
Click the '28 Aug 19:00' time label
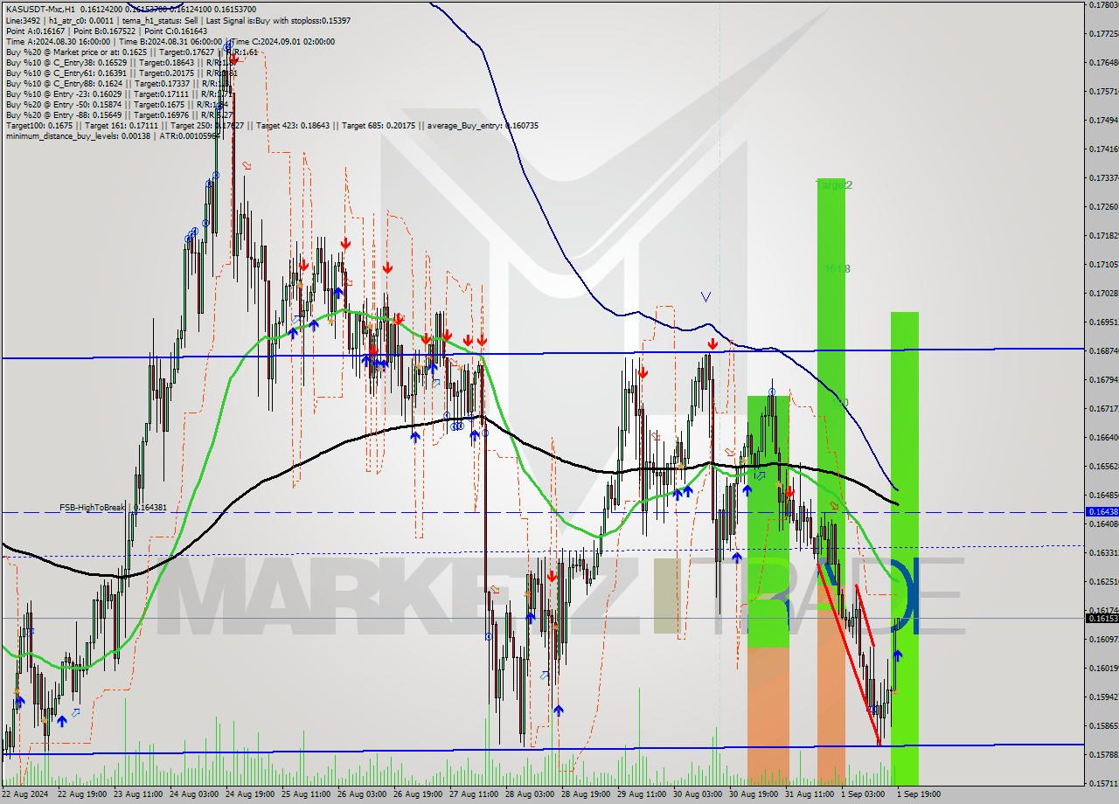585,794
